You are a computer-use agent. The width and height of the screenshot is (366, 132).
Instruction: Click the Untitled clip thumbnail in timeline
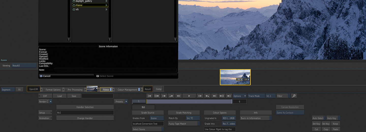(235, 77)
